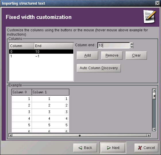161x155 pixels.
Task: Click the Column end input field
Action: [114, 45]
